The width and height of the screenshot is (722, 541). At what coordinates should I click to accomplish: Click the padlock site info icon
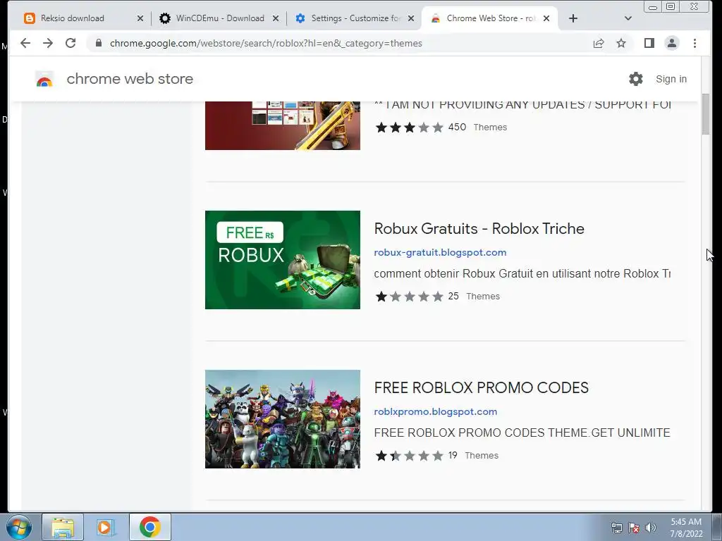pos(99,43)
